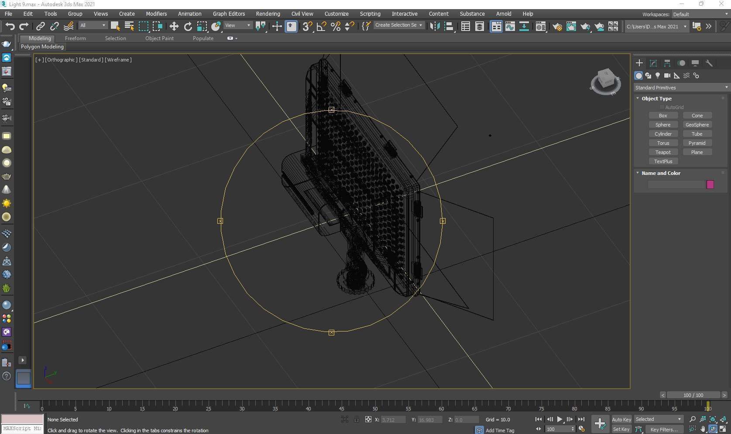Select the Lights category lightbulb icon
This screenshot has height=434, width=731.
click(x=658, y=75)
